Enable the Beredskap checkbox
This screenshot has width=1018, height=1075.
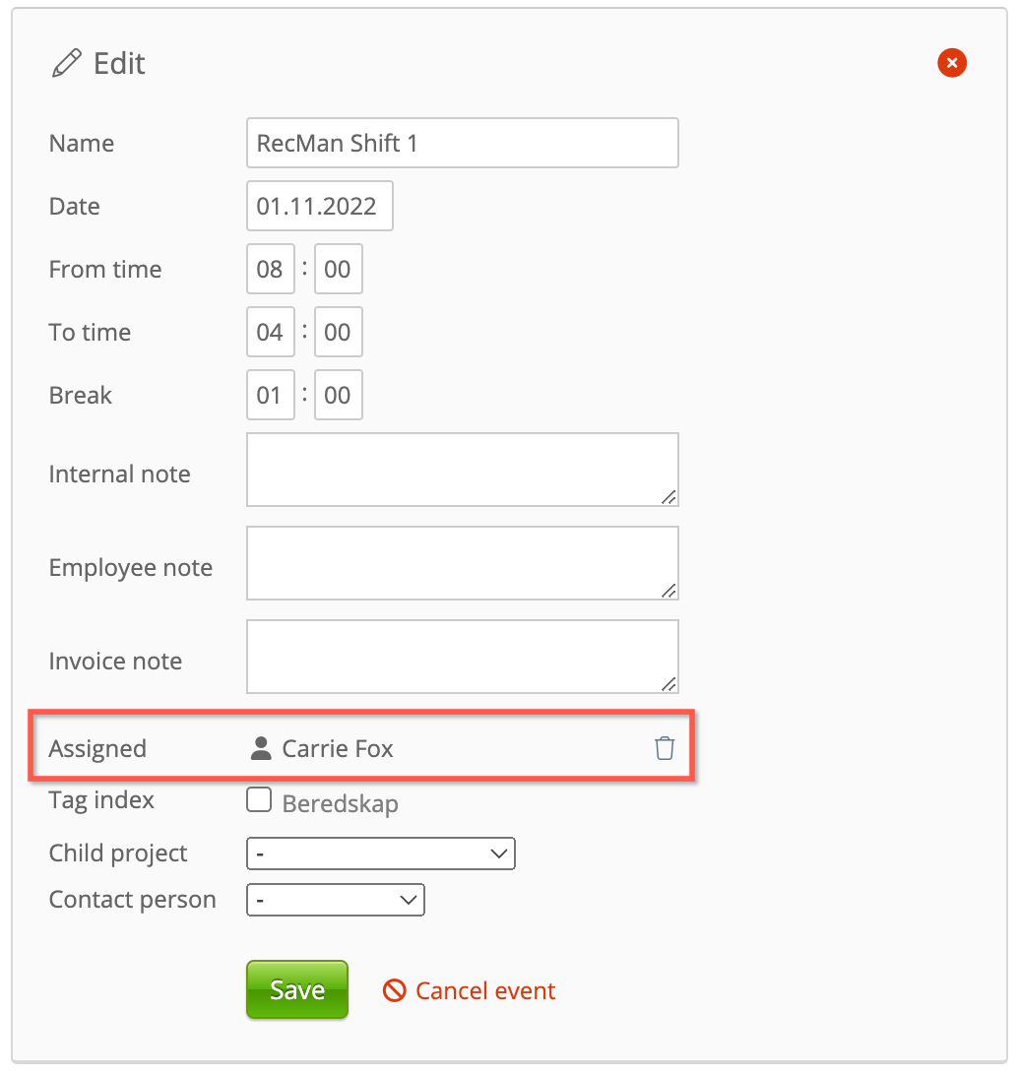coord(259,800)
